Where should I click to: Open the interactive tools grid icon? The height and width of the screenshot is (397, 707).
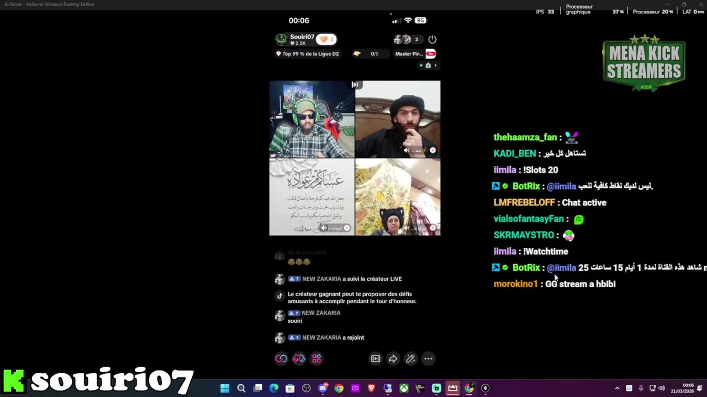(316, 359)
